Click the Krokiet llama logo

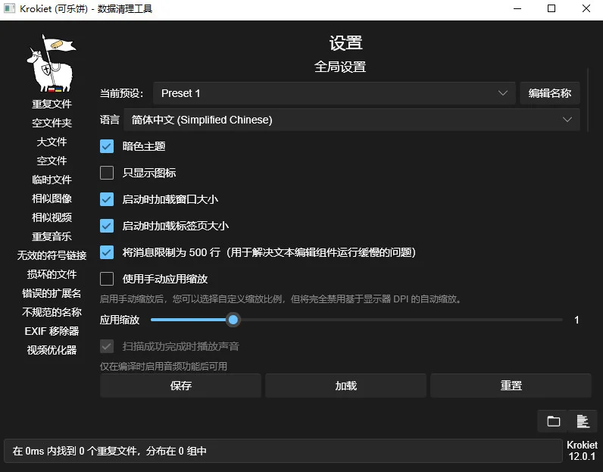[52, 63]
